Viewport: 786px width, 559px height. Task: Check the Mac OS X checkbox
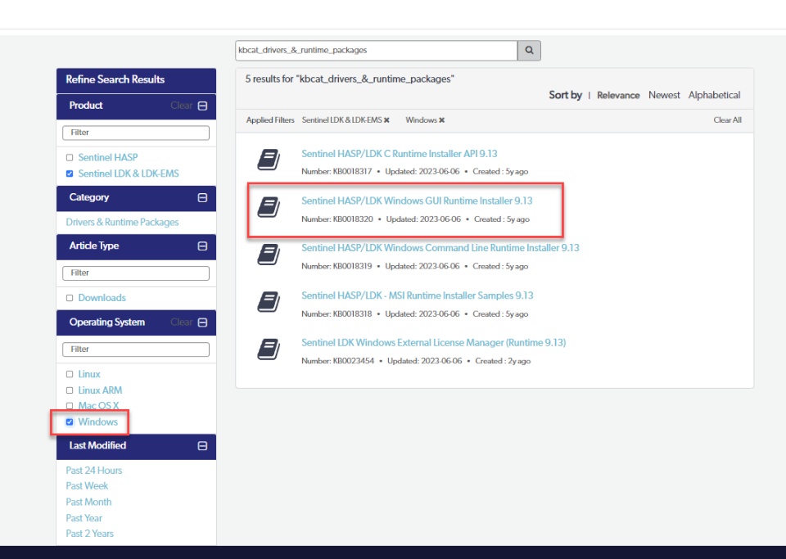coord(70,406)
